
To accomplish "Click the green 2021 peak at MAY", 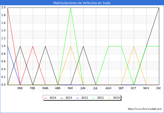I will [x=71, y=8].
